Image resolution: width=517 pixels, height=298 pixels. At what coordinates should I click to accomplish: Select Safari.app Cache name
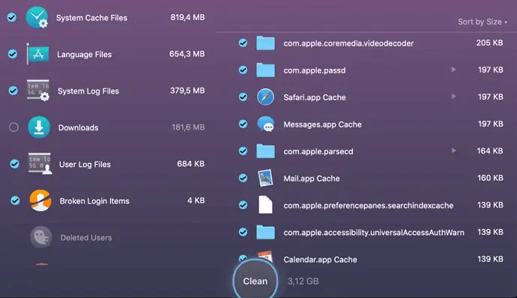point(315,97)
